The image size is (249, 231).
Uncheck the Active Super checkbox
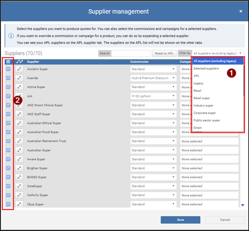(x=8, y=87)
